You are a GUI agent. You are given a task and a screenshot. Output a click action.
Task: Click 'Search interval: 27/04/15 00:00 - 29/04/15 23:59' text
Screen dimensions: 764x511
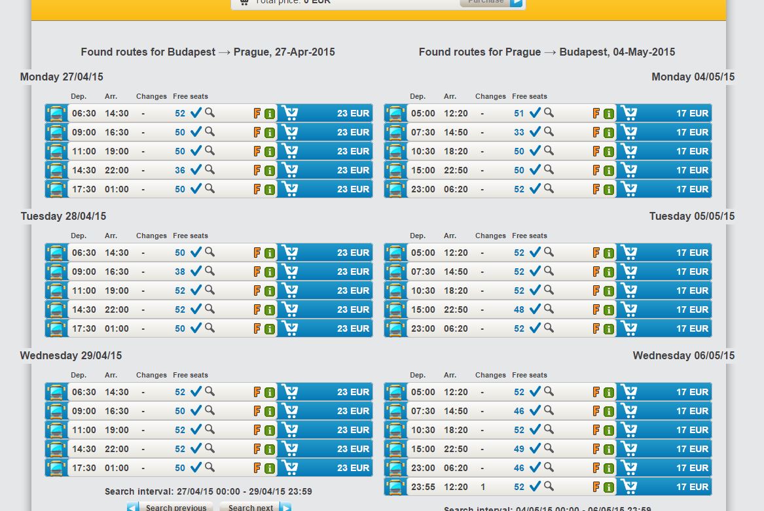click(x=208, y=491)
